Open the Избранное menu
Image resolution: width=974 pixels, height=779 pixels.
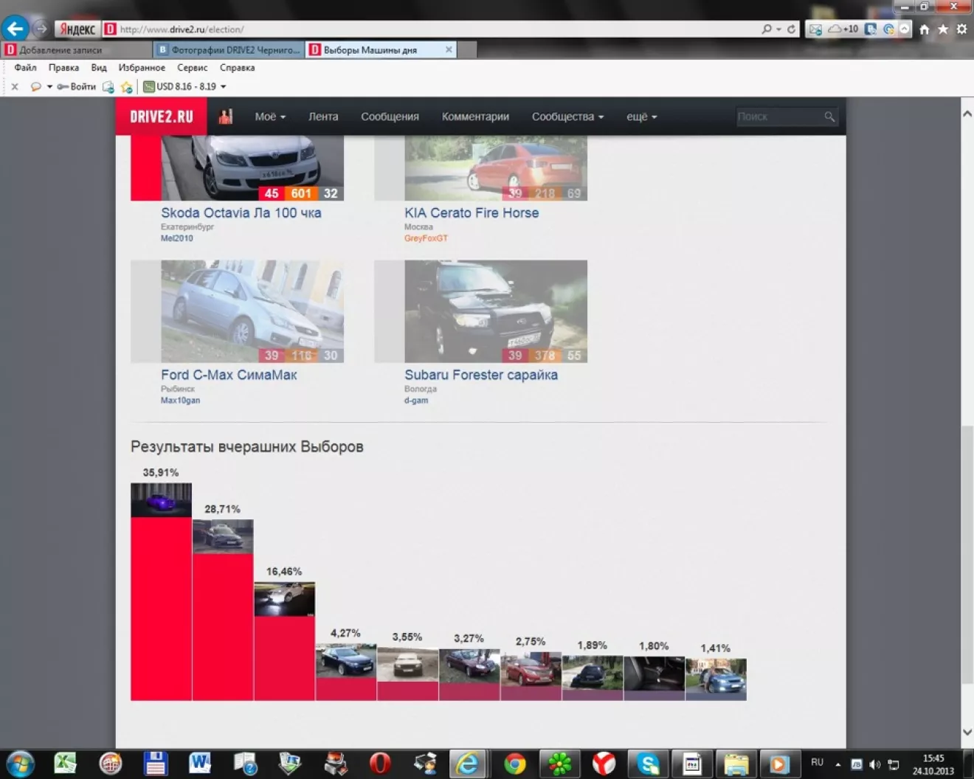(x=142, y=68)
